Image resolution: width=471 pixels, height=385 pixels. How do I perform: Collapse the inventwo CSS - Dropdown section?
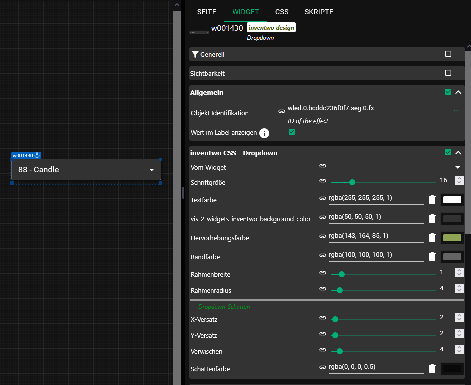(458, 153)
